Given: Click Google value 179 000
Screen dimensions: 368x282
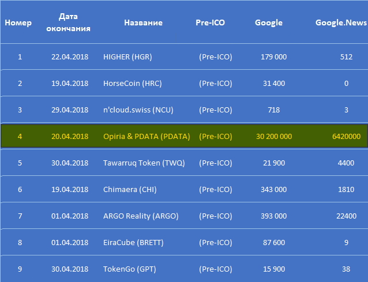Looking at the screenshot, I should pos(274,57).
